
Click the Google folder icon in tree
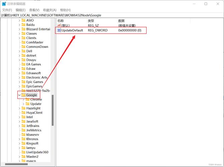(24, 95)
